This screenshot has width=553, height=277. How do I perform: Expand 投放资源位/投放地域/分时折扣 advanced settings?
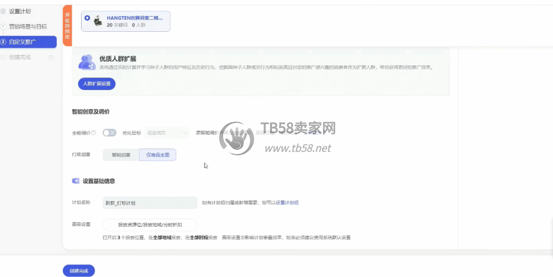150,225
